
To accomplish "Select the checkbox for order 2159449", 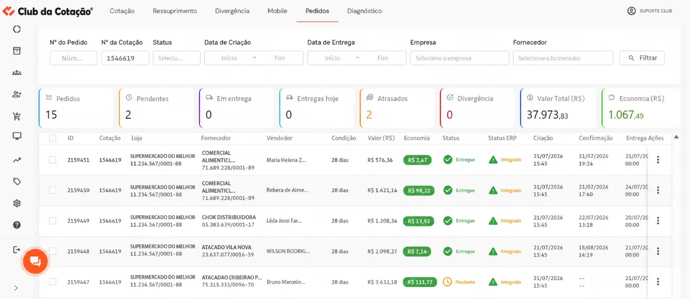I will tap(53, 221).
